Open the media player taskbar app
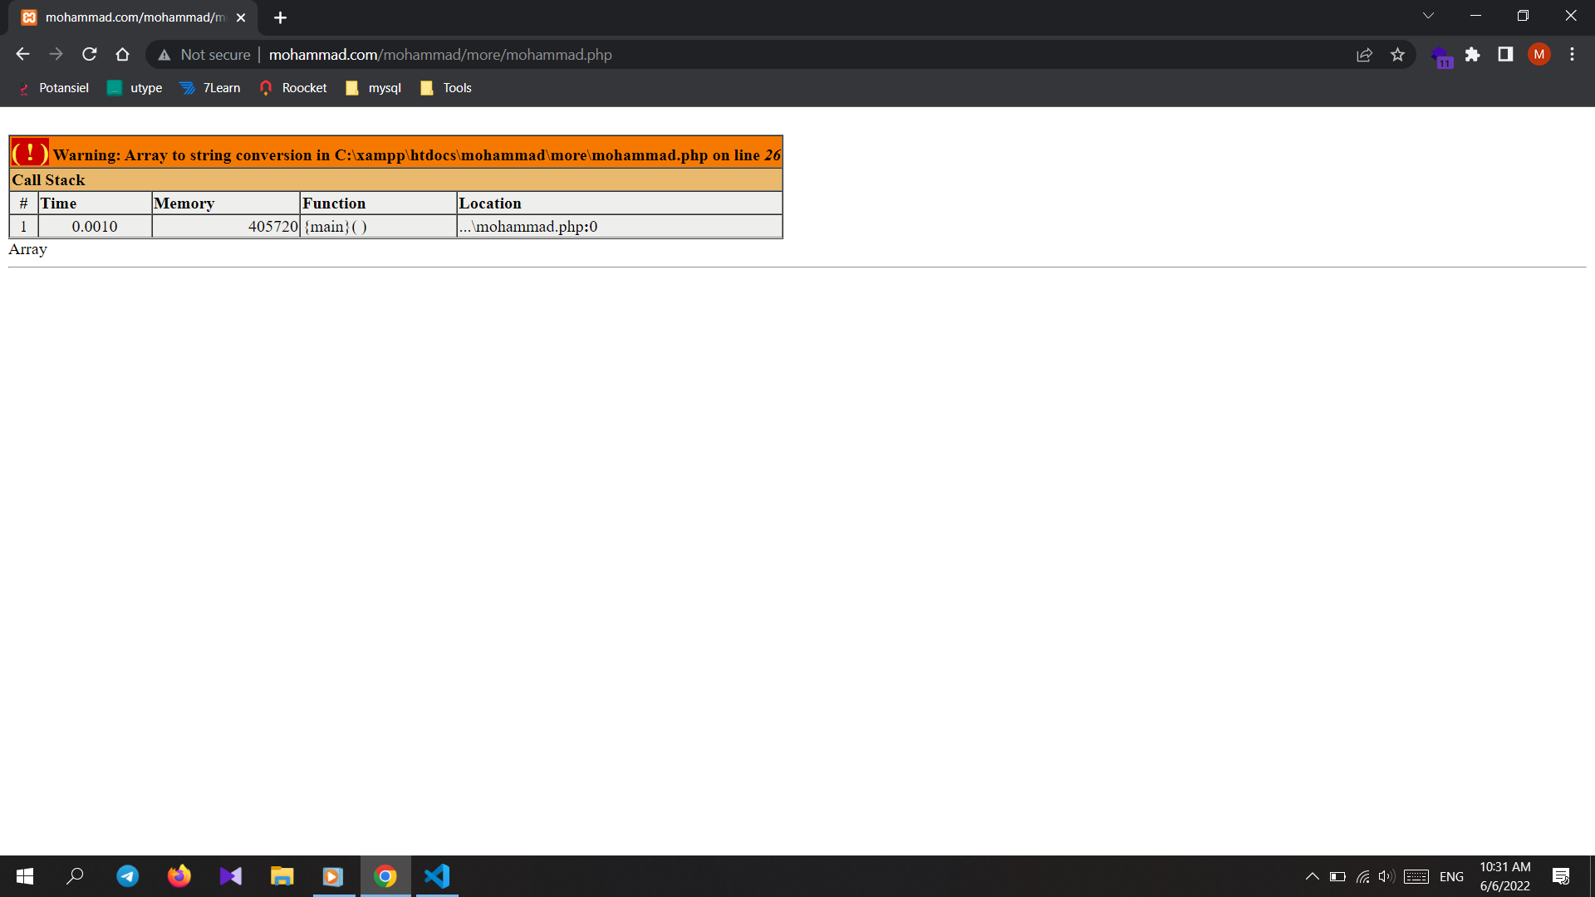 [x=333, y=876]
